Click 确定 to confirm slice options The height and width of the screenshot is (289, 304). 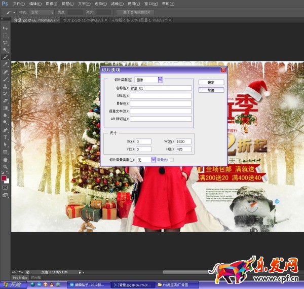(x=211, y=83)
